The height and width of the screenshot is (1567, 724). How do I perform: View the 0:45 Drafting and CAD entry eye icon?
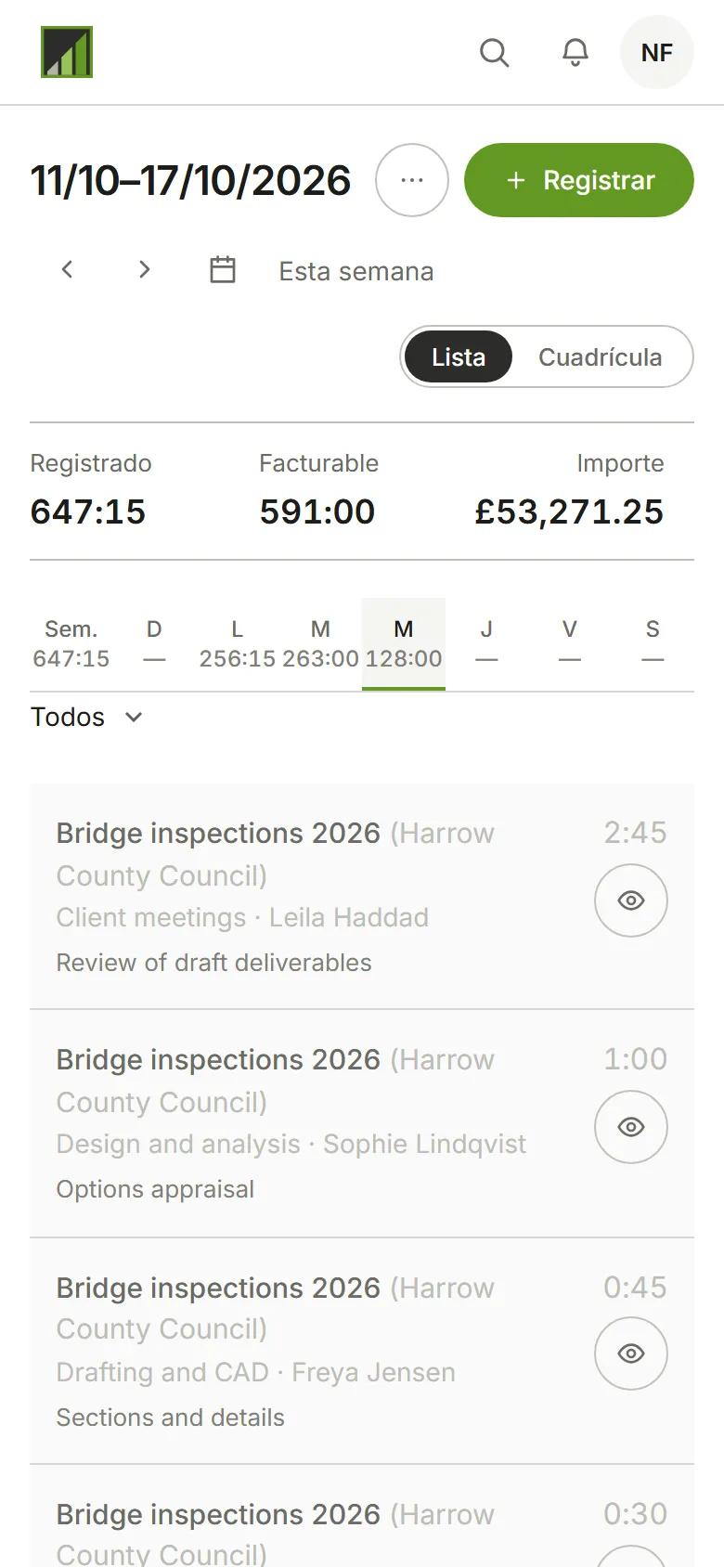coord(631,1353)
